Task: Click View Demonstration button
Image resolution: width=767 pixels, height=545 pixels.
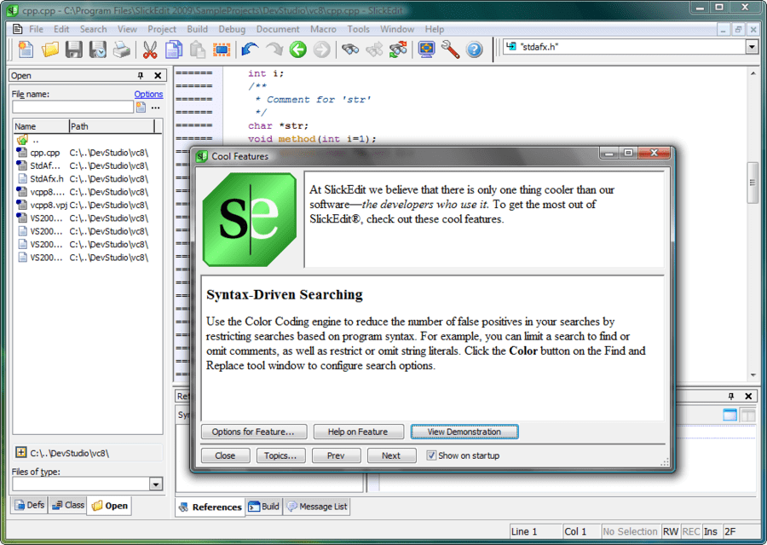Action: 464,432
